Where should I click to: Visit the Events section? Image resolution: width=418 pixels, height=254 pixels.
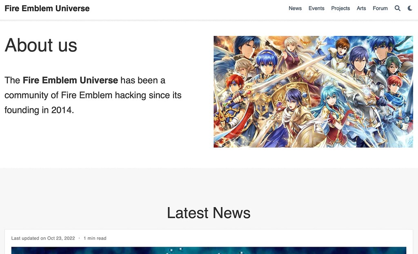(x=316, y=8)
